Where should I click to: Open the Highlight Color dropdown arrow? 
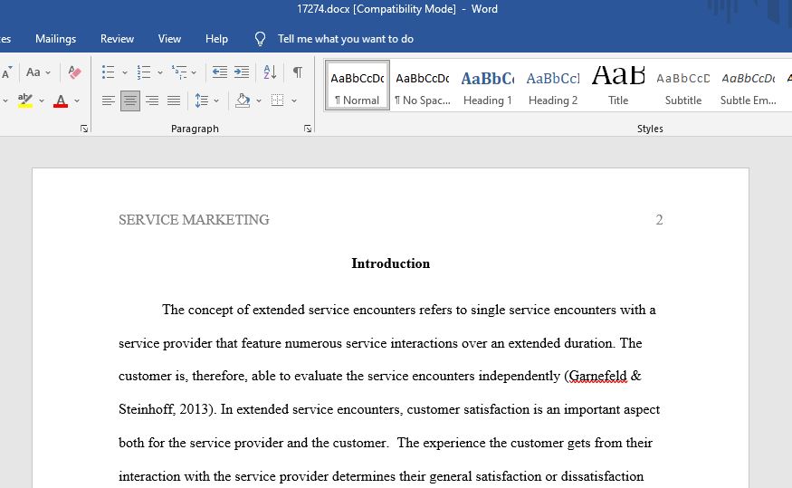point(42,101)
